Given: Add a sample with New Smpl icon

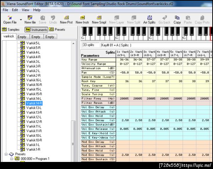Looking at the screenshot, I should coord(99,19).
